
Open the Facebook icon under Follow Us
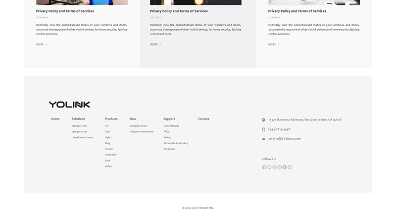(x=264, y=167)
